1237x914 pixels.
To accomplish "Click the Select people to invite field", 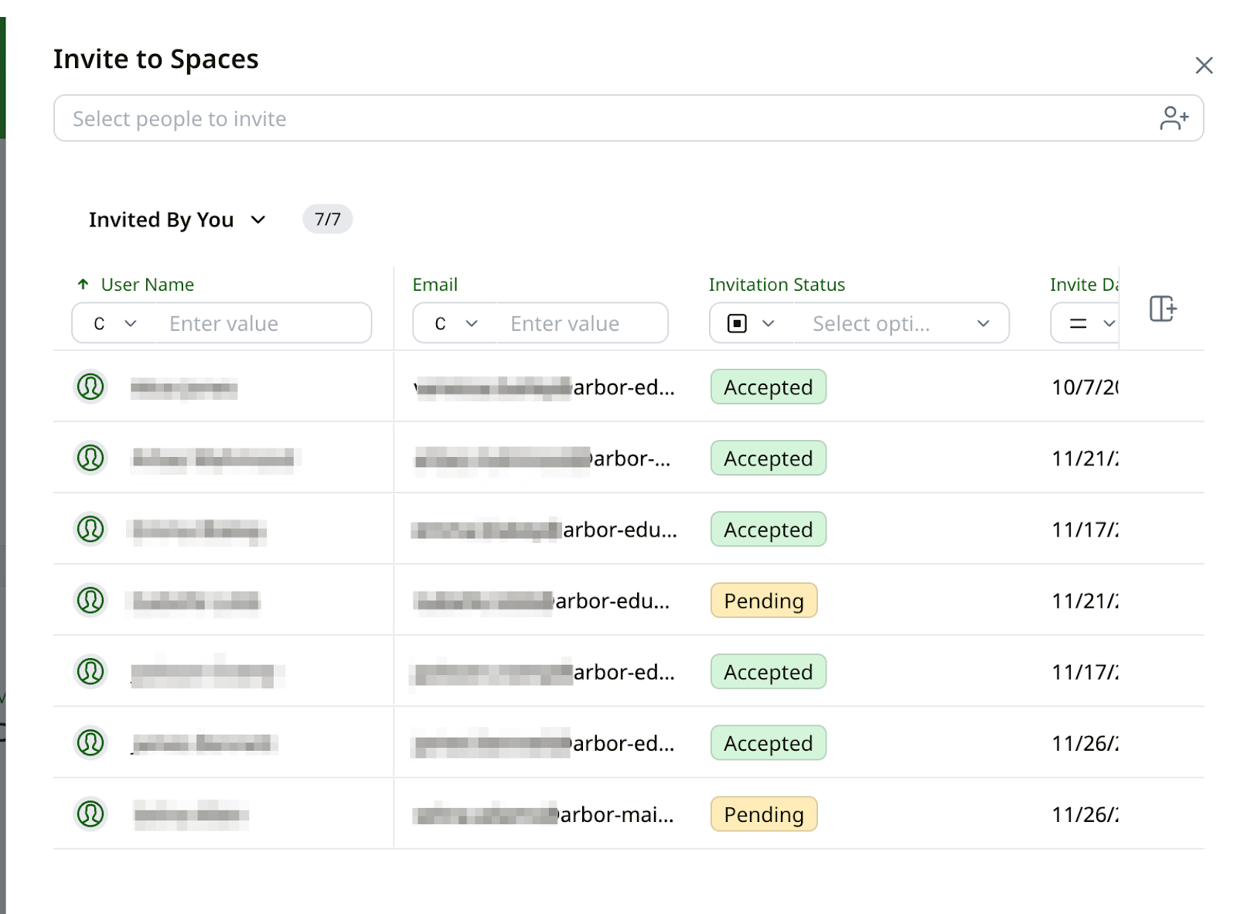I will (603, 118).
